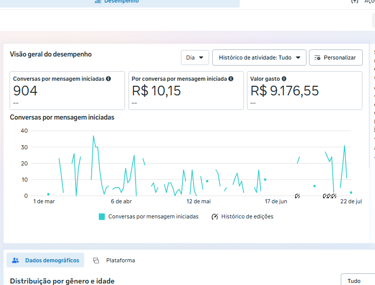This screenshot has height=285, width=375.
Task: Open the Tudo dropdown in gender and age section
Action: pos(357,280)
